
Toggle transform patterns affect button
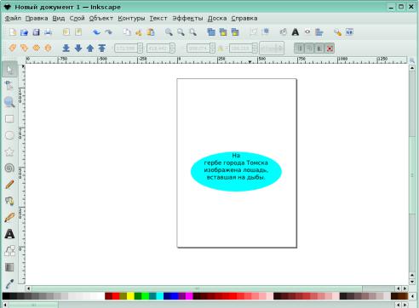tap(330, 48)
